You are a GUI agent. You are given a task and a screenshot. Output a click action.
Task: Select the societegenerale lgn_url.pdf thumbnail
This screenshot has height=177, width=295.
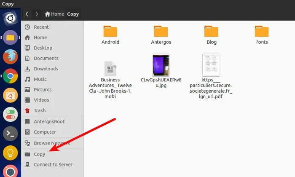coord(211,65)
